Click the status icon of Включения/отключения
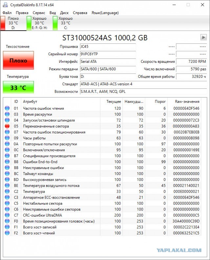210x260 pixels. point(7,150)
